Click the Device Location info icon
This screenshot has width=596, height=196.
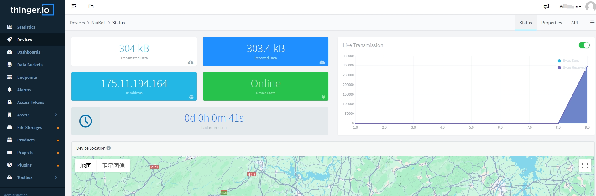tap(109, 148)
